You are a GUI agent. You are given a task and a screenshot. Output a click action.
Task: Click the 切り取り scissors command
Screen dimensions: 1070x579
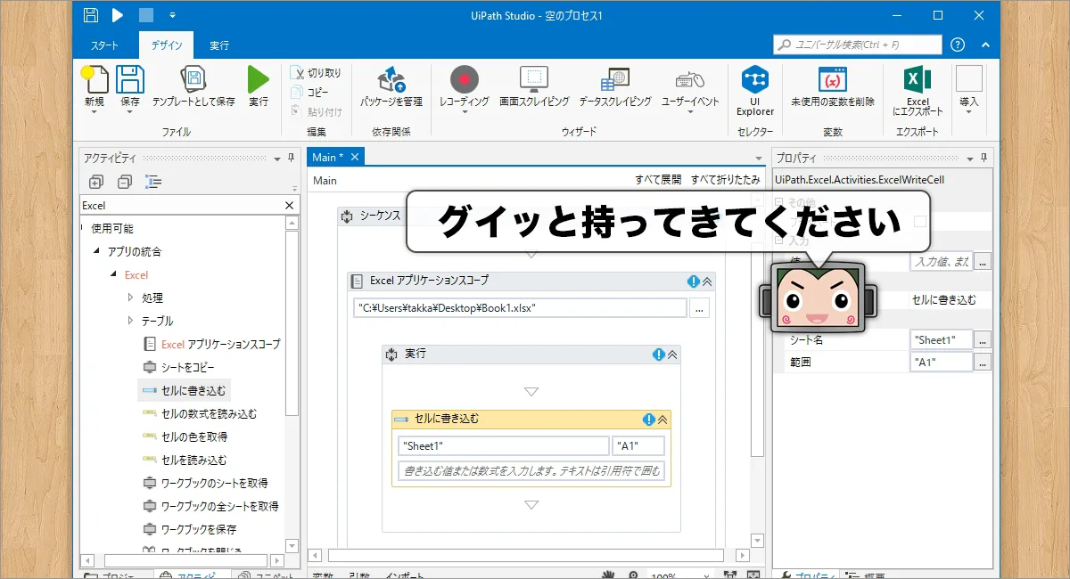point(317,73)
